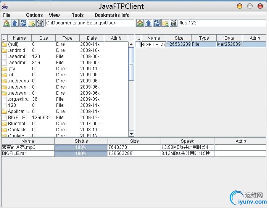
Task: Go to remote home directory icon
Action: [x=140, y=23]
